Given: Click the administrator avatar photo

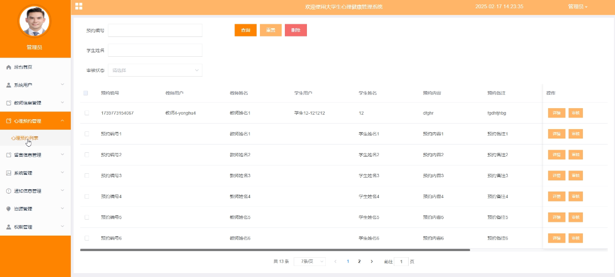Looking at the screenshot, I should click(x=34, y=21).
